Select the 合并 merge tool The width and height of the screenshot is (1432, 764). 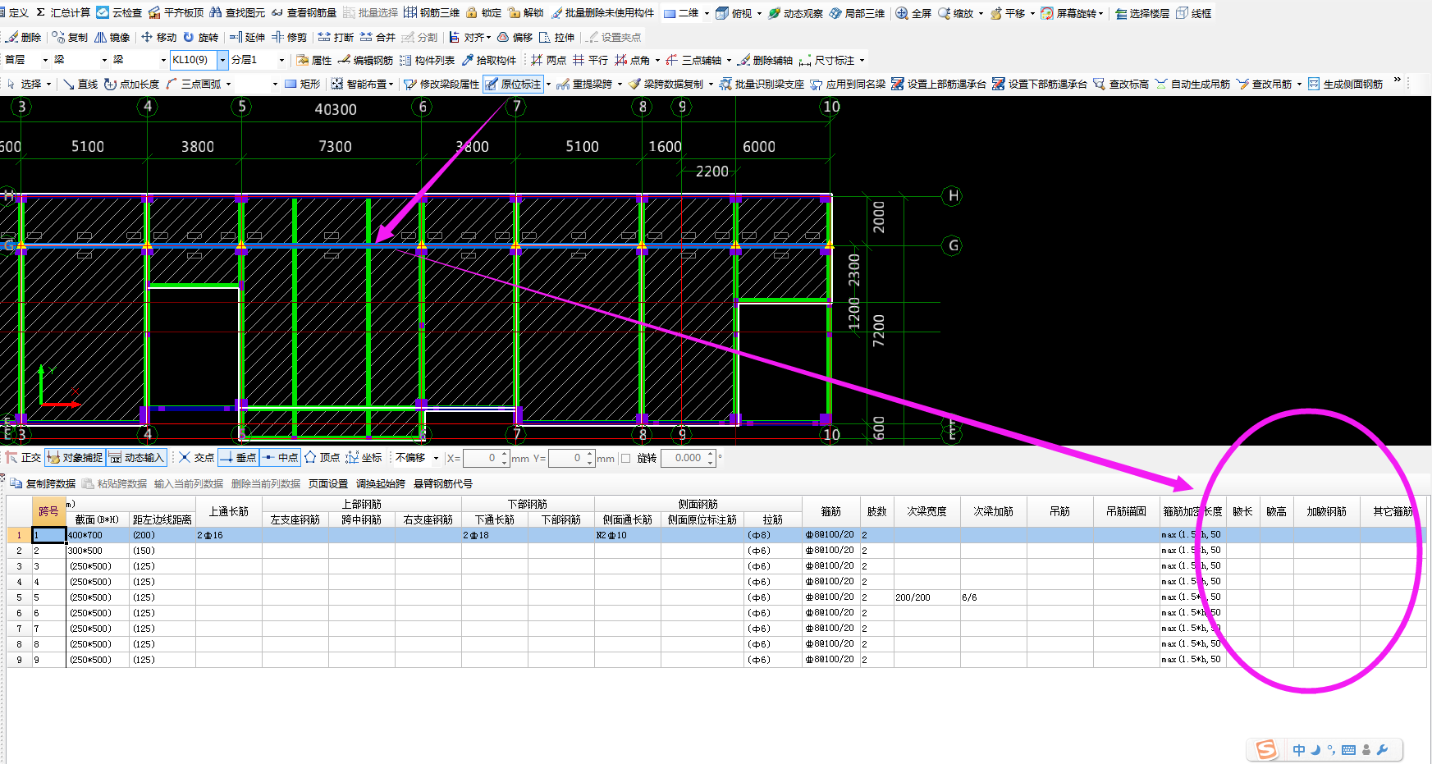click(377, 37)
